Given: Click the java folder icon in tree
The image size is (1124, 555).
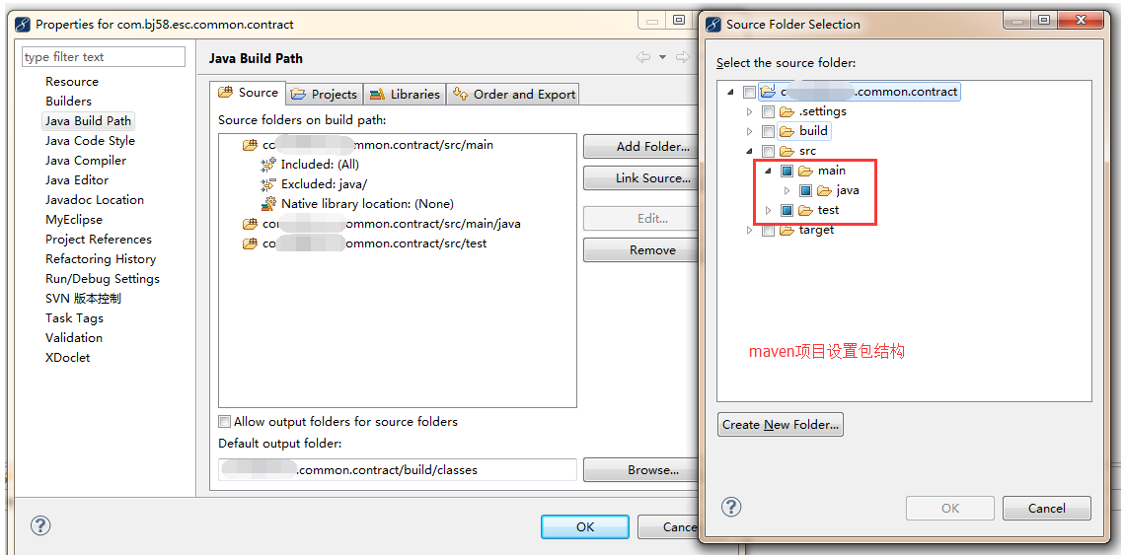Looking at the screenshot, I should click(824, 190).
